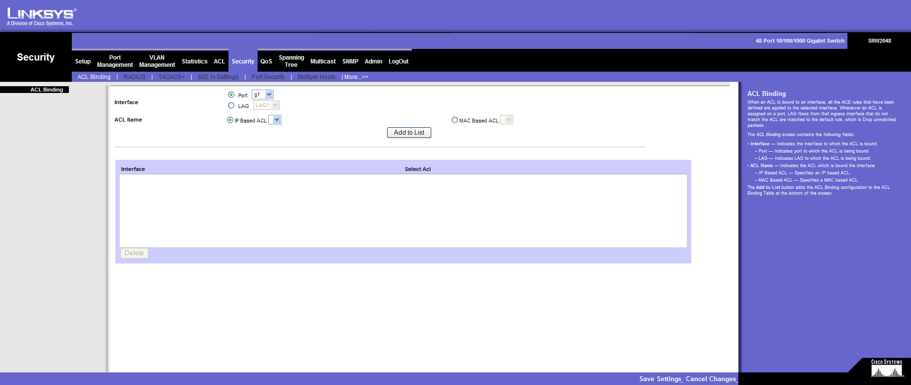Open the MAC Based ACL dropdown
The image size is (911, 385).
point(507,120)
